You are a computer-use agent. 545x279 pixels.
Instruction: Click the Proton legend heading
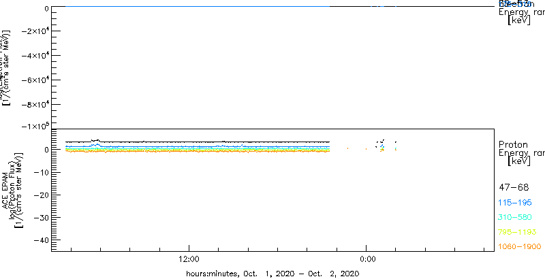tap(513, 144)
